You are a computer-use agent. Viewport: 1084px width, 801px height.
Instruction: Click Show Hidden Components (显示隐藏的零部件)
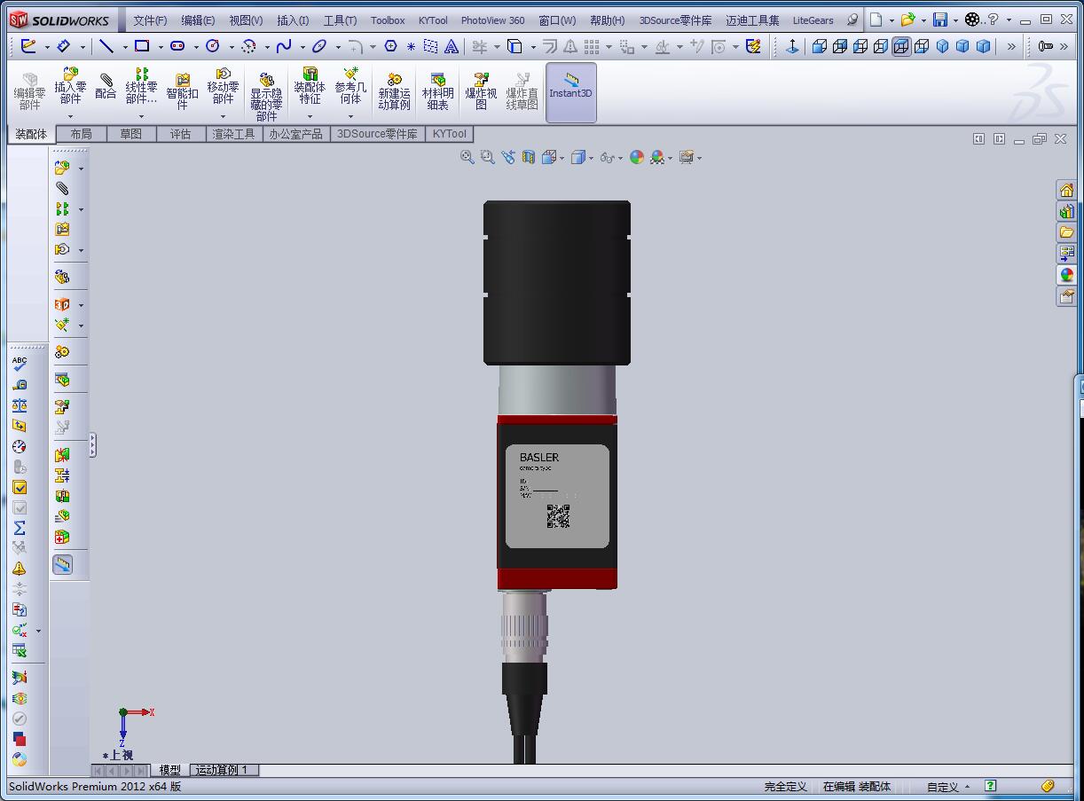pyautogui.click(x=266, y=98)
